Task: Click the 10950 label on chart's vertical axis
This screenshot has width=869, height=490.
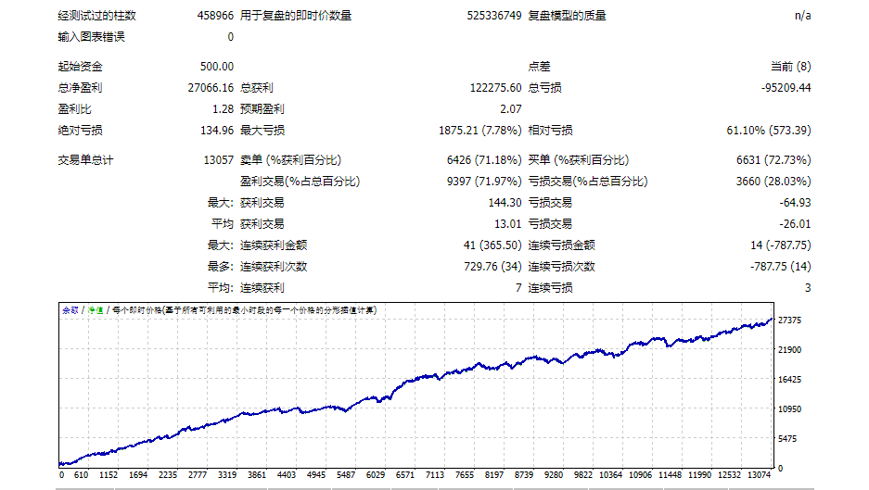Action: (x=789, y=408)
